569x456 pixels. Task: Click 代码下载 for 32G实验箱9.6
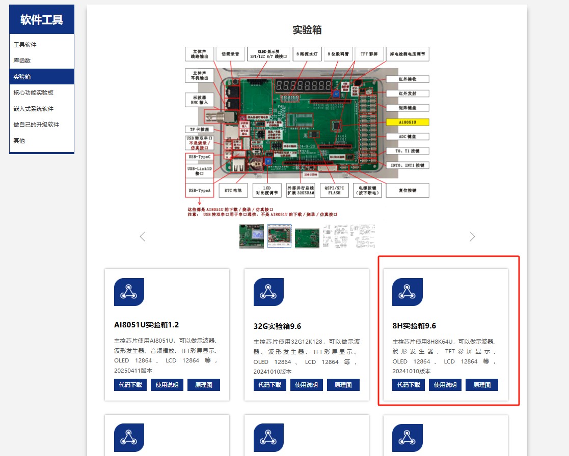[x=269, y=385]
